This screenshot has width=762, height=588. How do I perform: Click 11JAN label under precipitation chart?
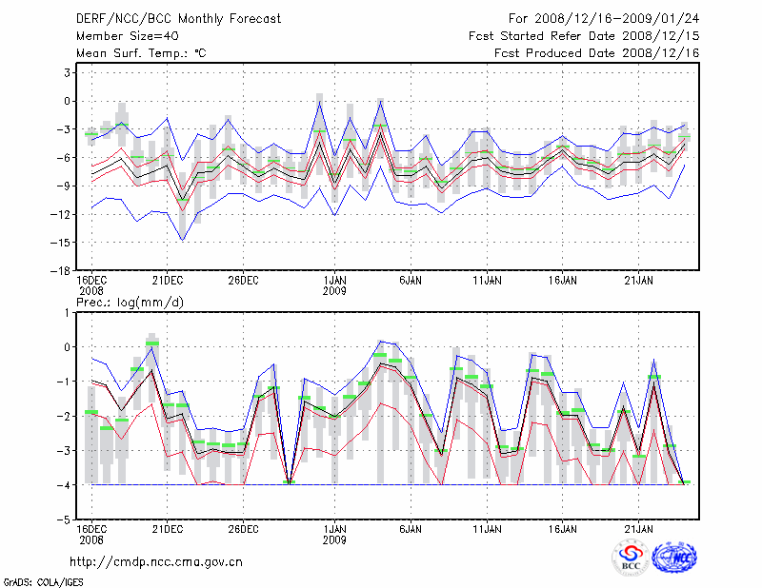tap(487, 528)
